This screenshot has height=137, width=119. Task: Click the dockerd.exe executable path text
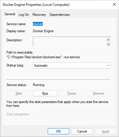(43, 57)
